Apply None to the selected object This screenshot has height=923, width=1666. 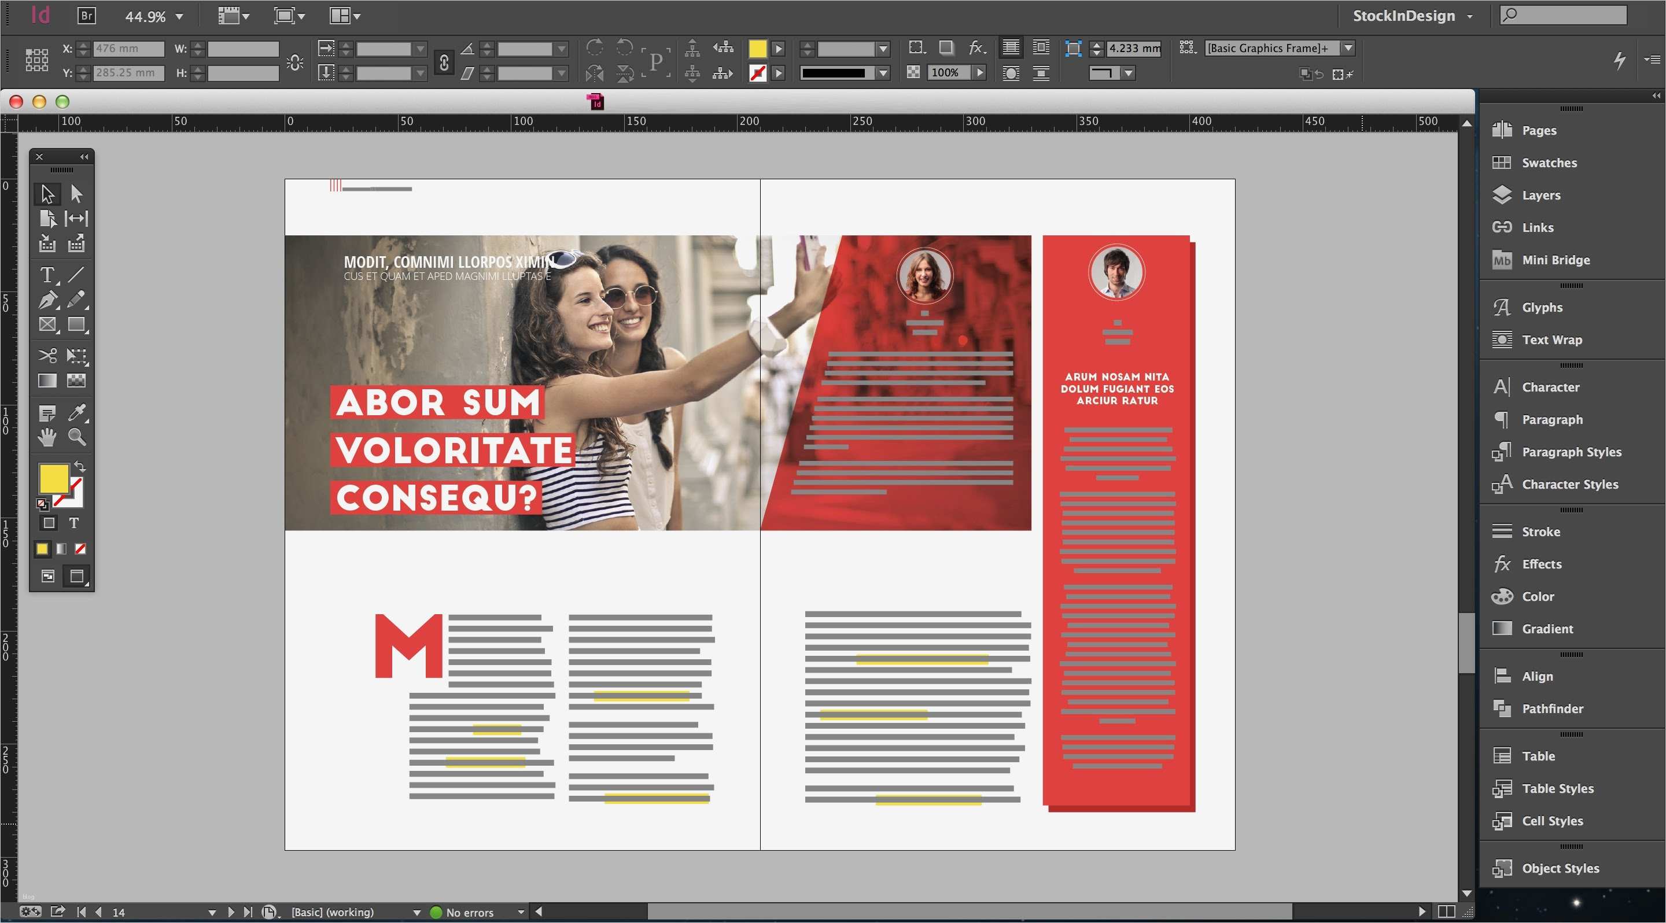coord(80,549)
